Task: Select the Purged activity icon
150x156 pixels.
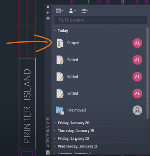Action: (x=60, y=43)
